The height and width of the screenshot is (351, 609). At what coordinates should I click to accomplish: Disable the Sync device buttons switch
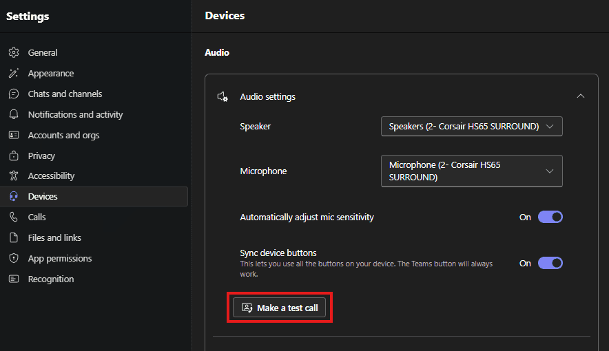[550, 264]
